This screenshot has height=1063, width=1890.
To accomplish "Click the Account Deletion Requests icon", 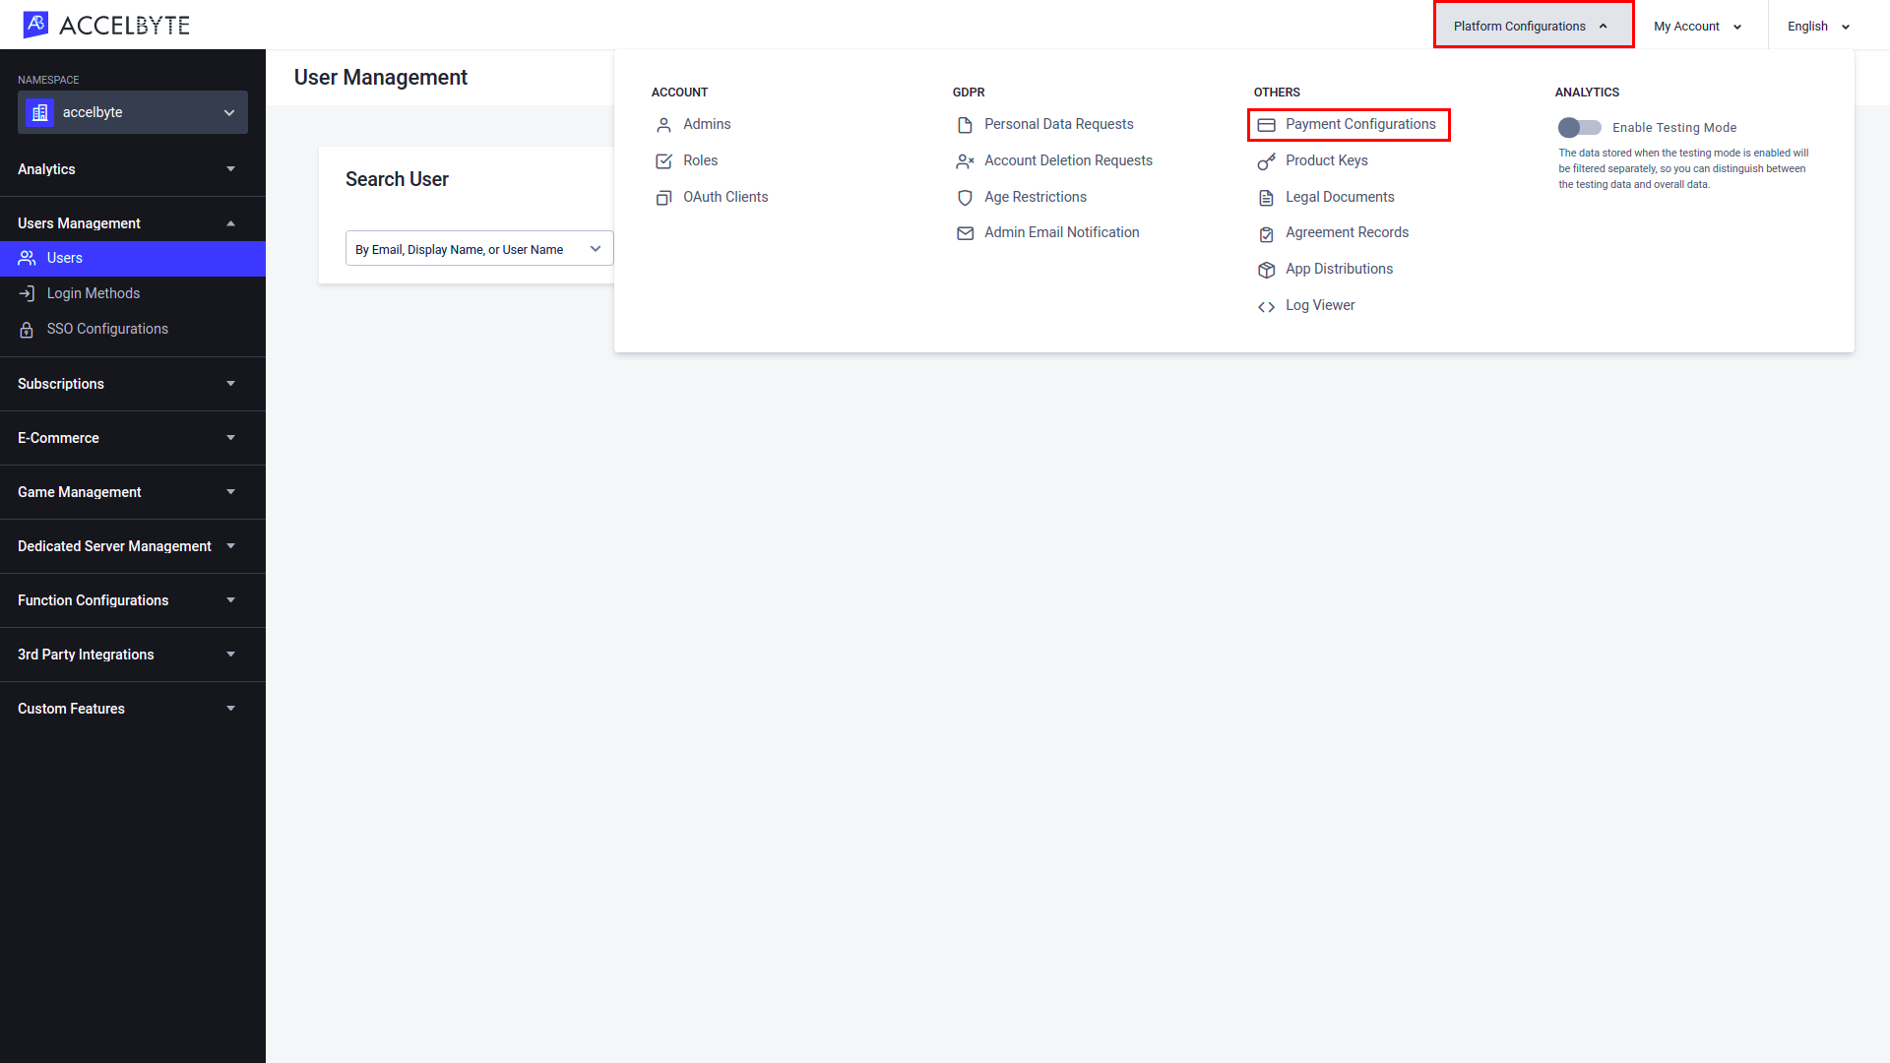I will pos(966,159).
